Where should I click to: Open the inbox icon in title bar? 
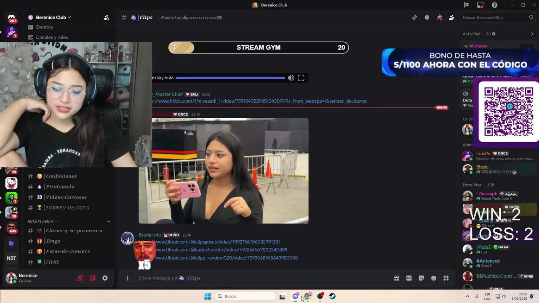[x=480, y=5]
